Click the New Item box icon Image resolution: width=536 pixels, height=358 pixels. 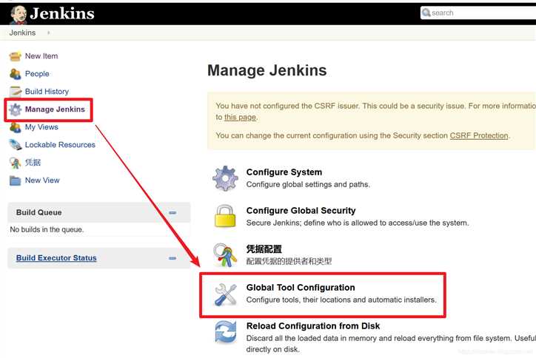(x=15, y=56)
